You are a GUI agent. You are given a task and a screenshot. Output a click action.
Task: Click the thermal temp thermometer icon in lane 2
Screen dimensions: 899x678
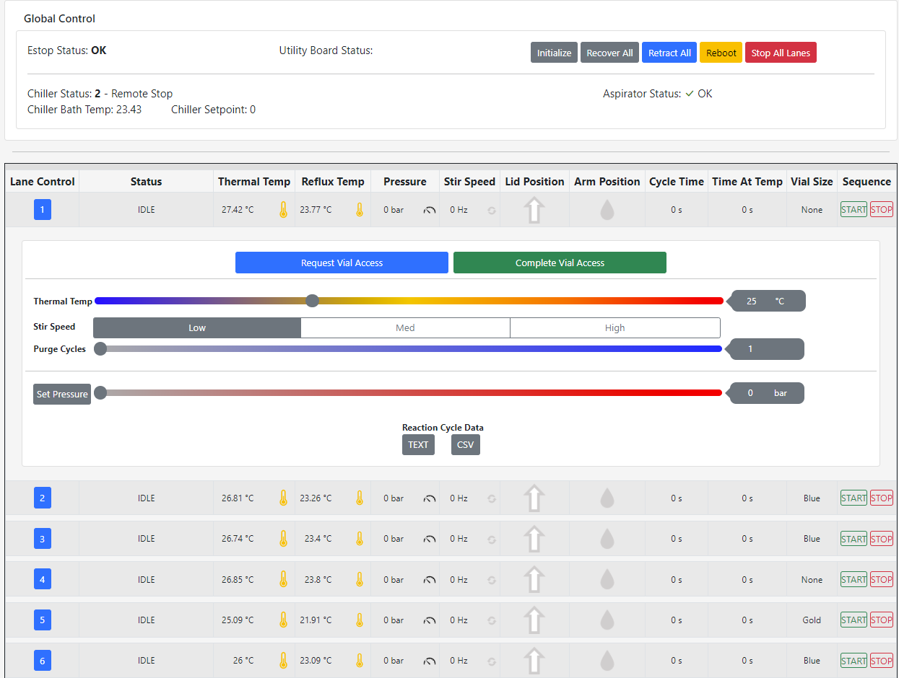283,498
